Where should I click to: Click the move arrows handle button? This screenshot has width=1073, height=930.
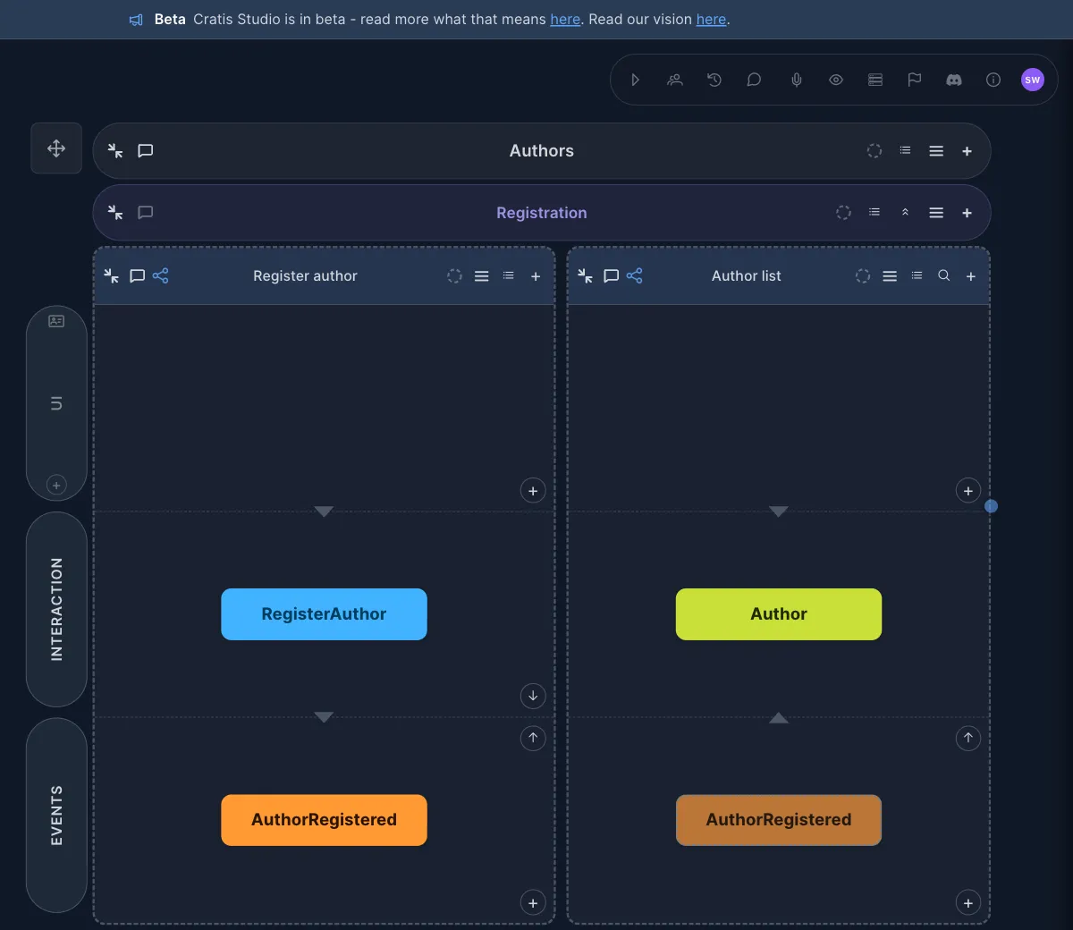(56, 148)
